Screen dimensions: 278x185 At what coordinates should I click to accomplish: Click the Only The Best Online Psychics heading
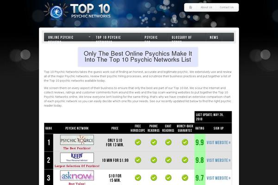tap(138, 56)
